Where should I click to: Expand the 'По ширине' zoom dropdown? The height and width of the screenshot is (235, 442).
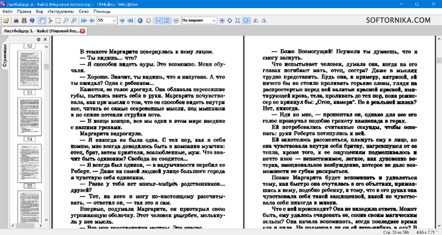pos(214,21)
